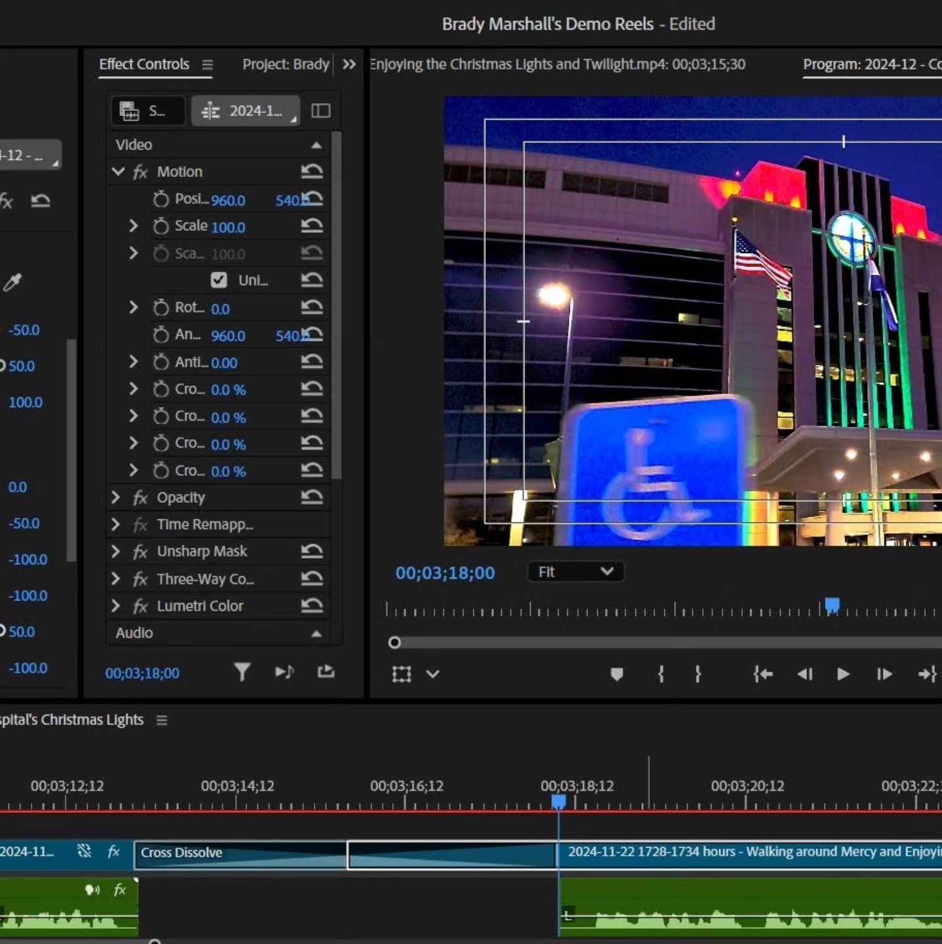Select the source clip S... button
942x944 pixels.
tap(148, 111)
